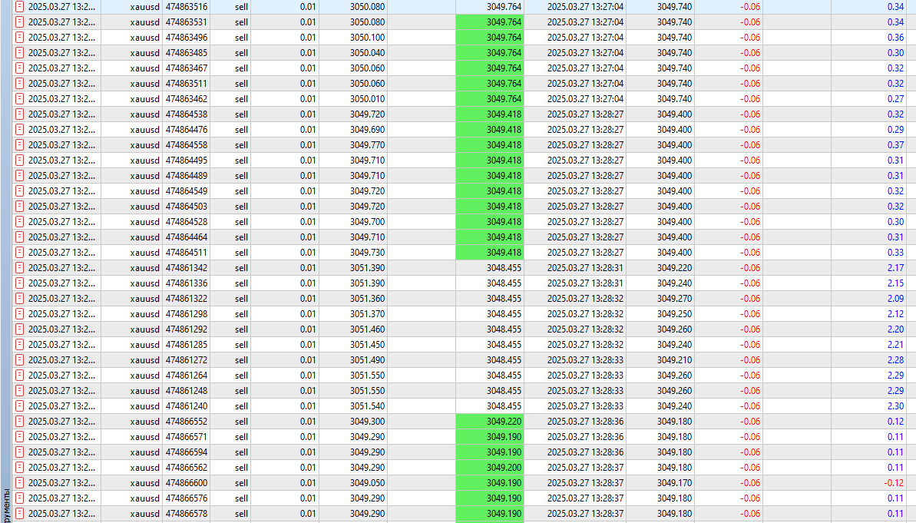This screenshot has height=523, width=916.
Task: Click the row icon for order 474863485
Action: point(19,52)
